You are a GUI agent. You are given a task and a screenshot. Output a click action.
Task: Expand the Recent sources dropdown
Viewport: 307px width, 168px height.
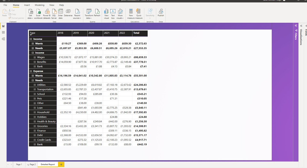[x=77, y=14]
